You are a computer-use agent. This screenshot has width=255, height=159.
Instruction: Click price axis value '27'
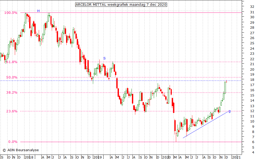(252, 33)
